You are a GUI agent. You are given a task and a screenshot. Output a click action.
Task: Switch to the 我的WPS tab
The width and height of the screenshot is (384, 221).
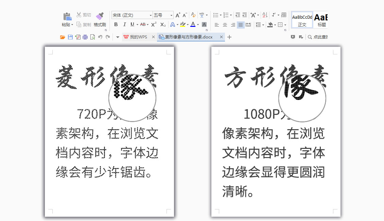coord(138,37)
